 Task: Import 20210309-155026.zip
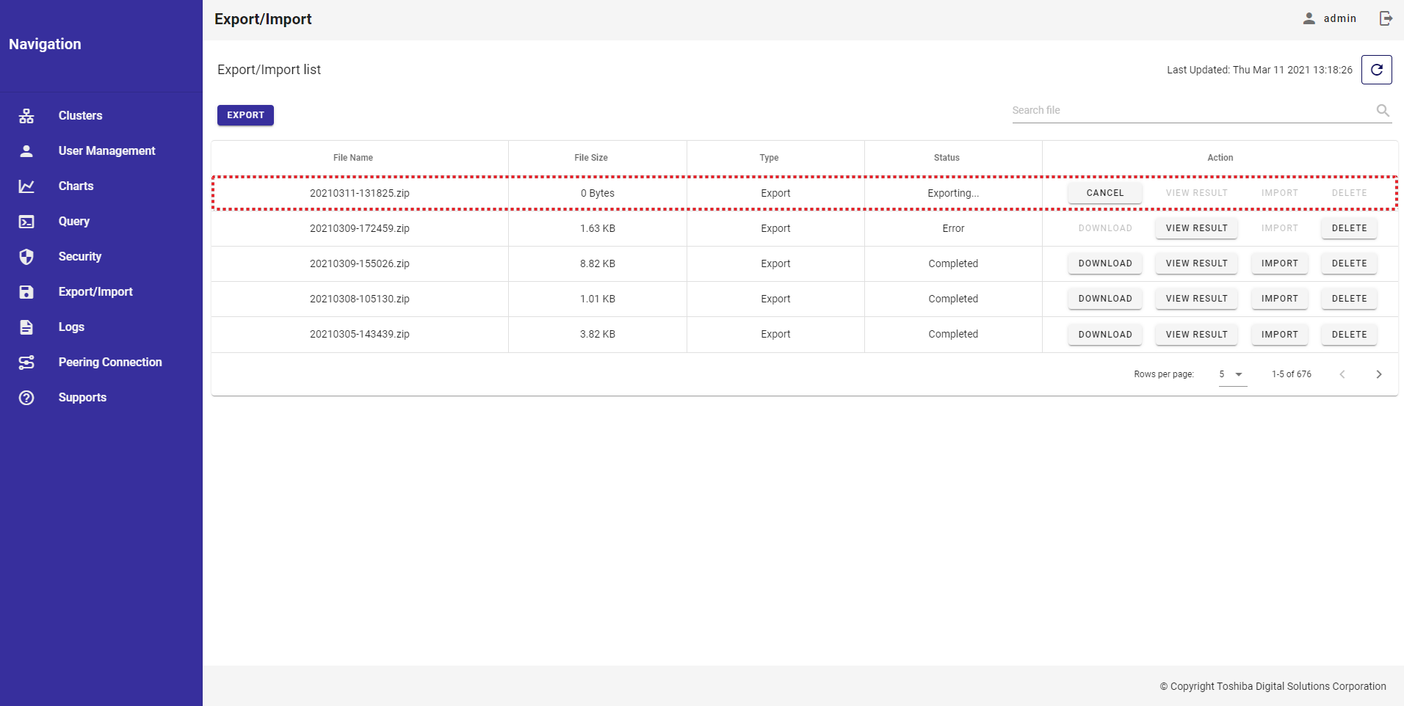1279,263
